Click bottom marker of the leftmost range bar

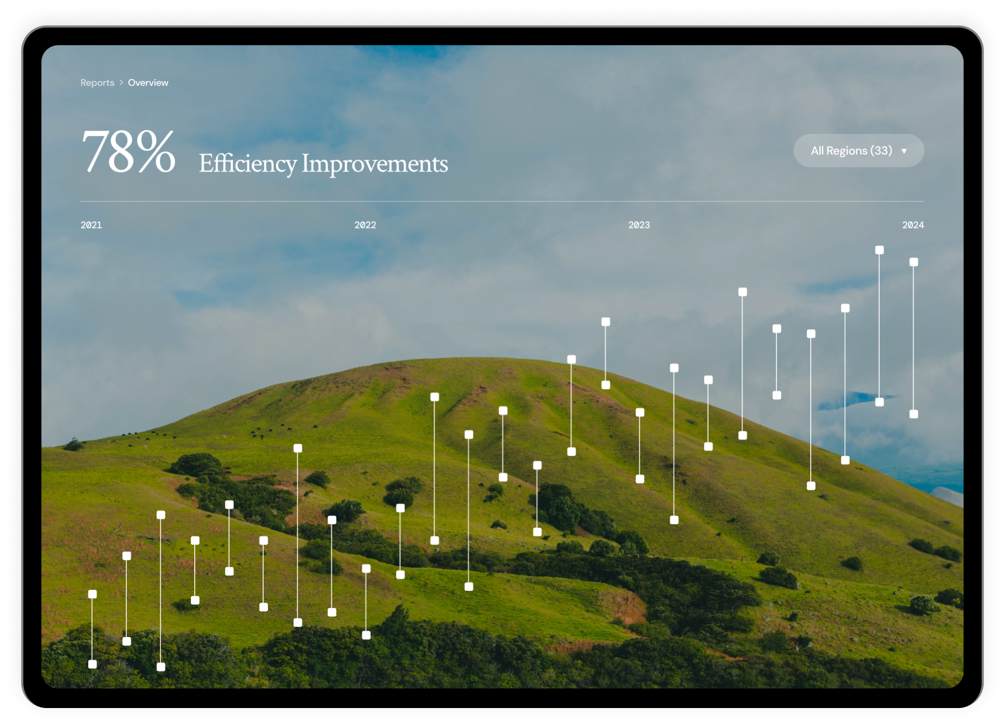(92, 664)
